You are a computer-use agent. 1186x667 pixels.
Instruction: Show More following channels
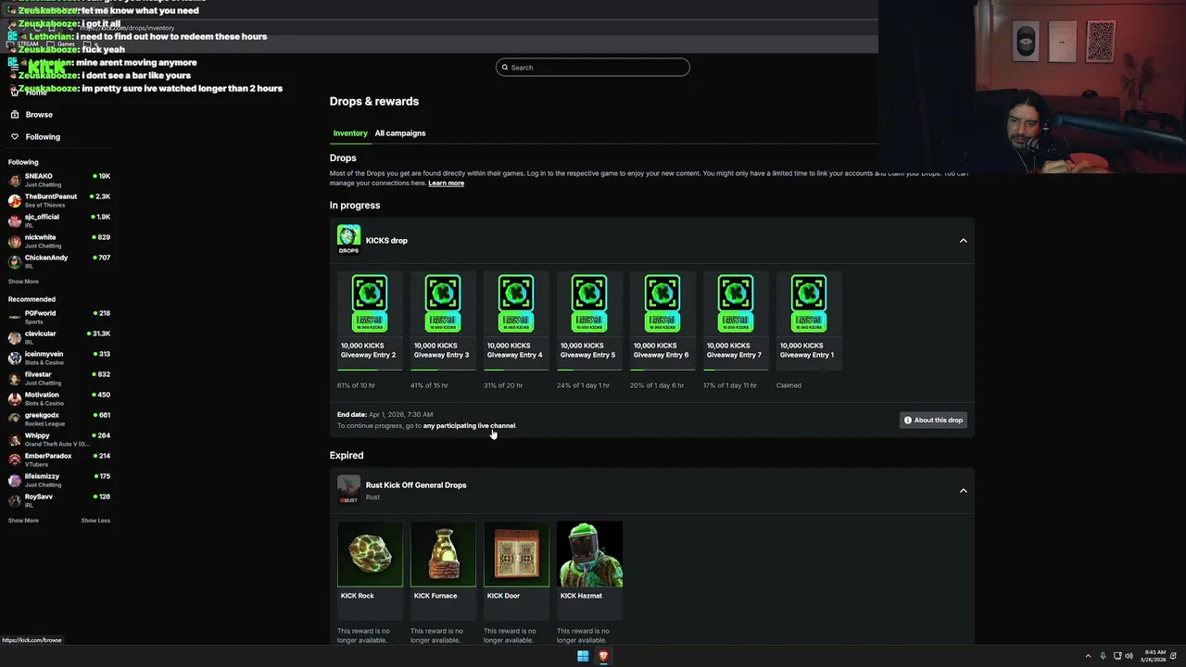(23, 282)
